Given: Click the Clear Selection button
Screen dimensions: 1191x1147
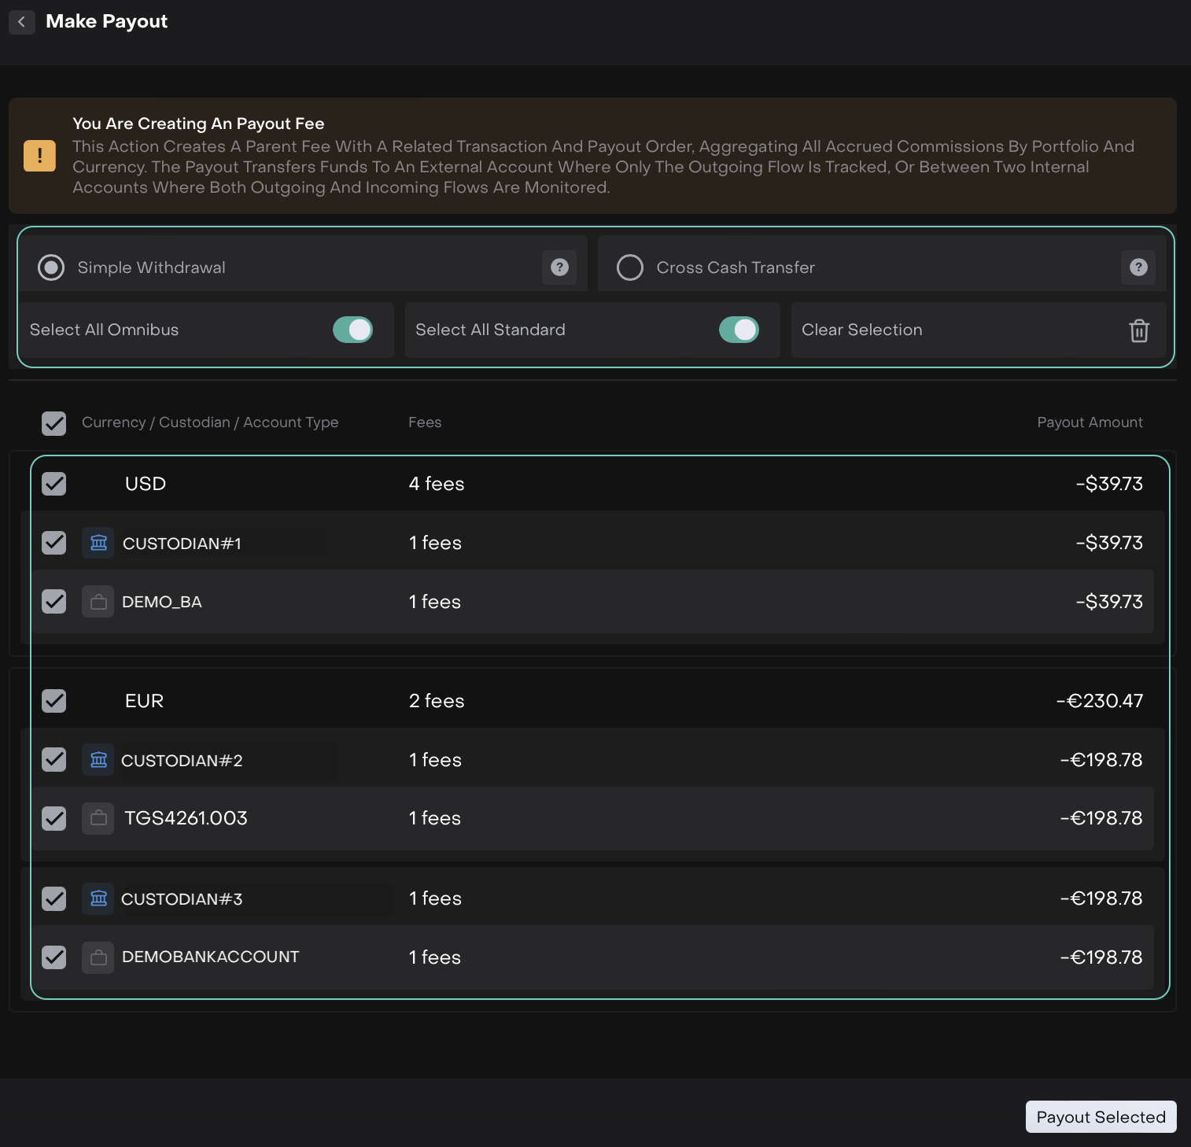Looking at the screenshot, I should 862,330.
